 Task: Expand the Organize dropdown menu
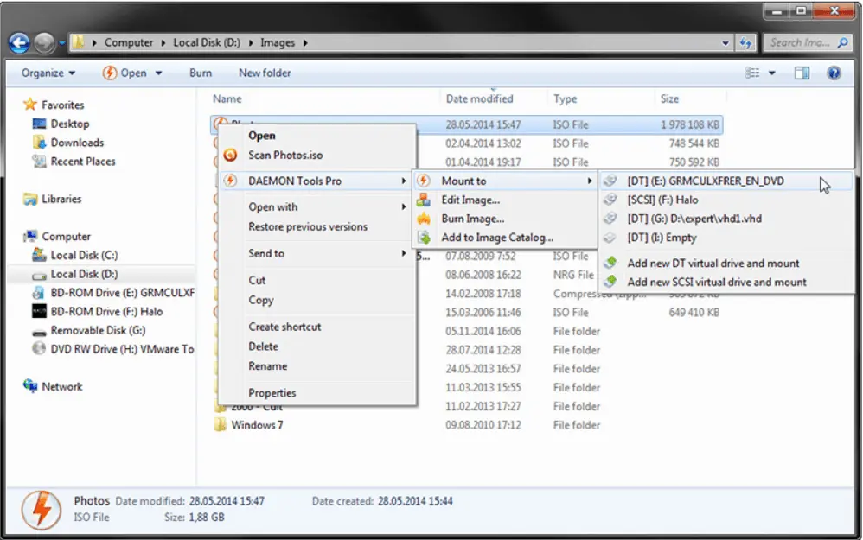48,73
